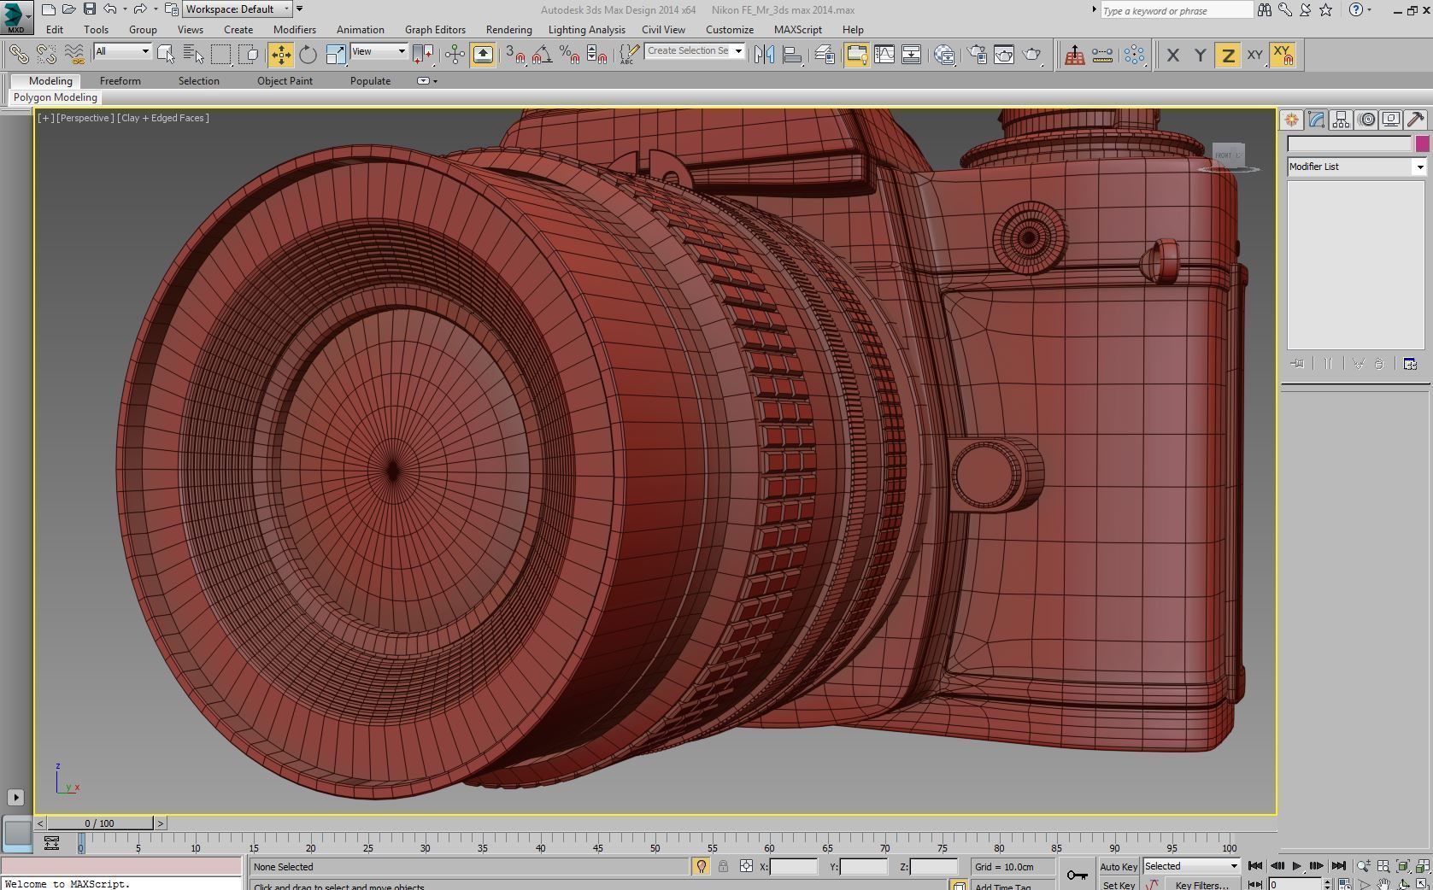Expand the Create Selection Set dropdown
The width and height of the screenshot is (1433, 890).
coord(738,51)
